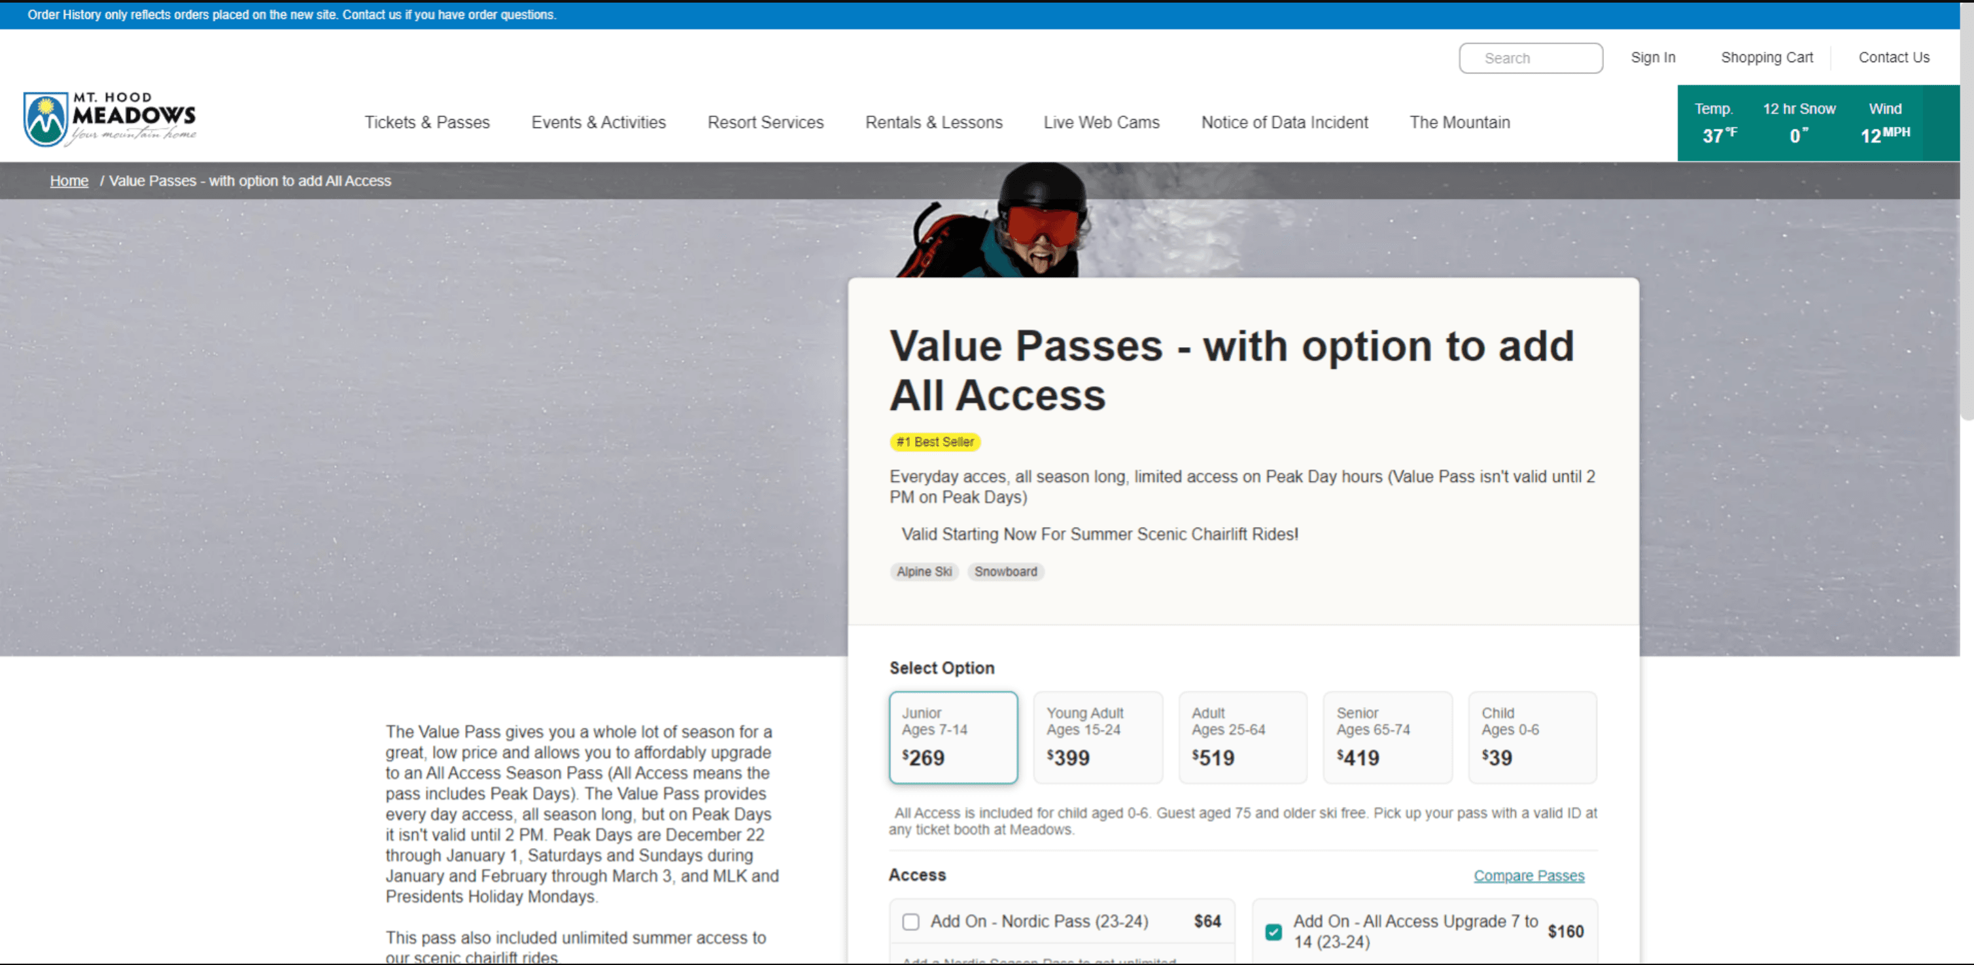1974x965 pixels.
Task: Click the Nordic Pass $64 price
Action: coord(1207,921)
